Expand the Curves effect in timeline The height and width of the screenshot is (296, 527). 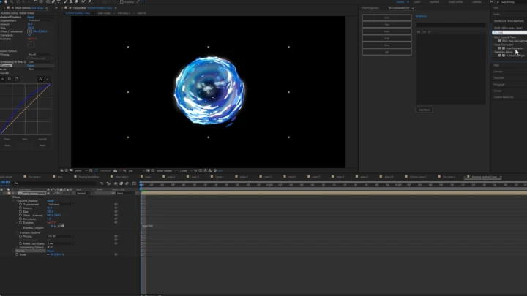(x=12, y=251)
